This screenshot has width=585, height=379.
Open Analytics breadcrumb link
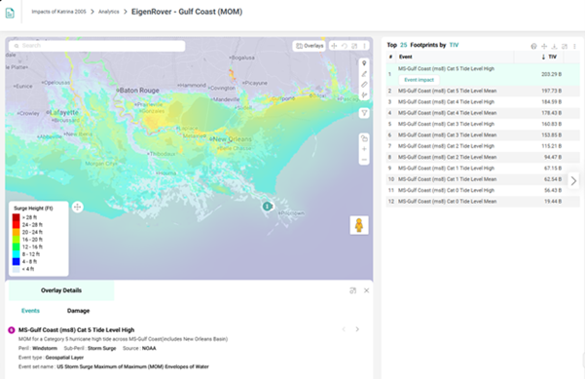[x=109, y=12]
